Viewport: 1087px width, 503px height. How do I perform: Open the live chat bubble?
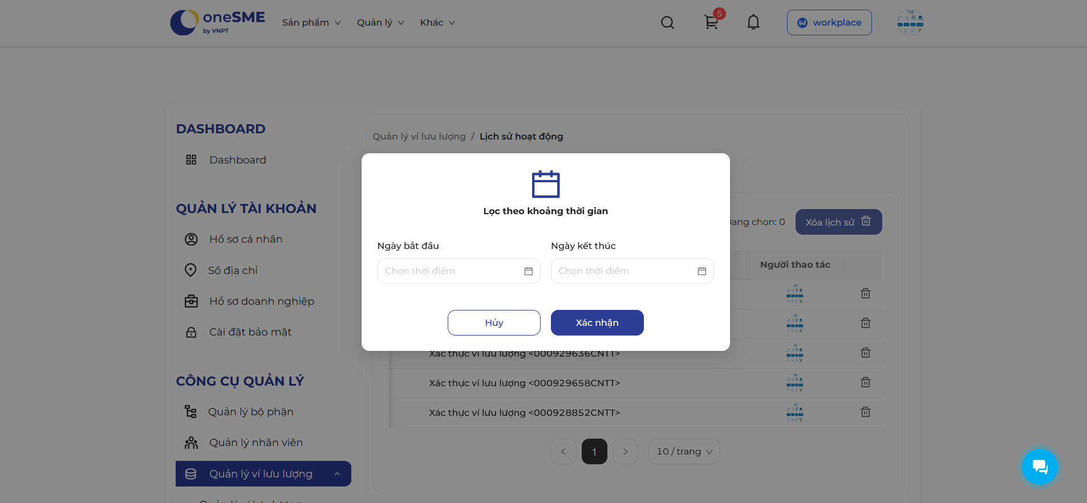[x=1040, y=467]
